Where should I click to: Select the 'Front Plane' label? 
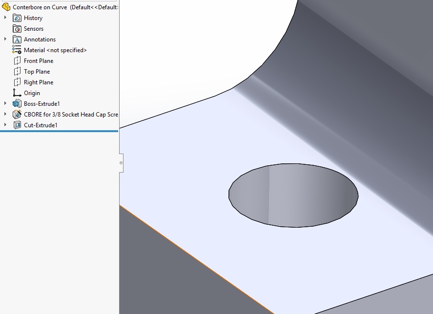click(x=39, y=61)
